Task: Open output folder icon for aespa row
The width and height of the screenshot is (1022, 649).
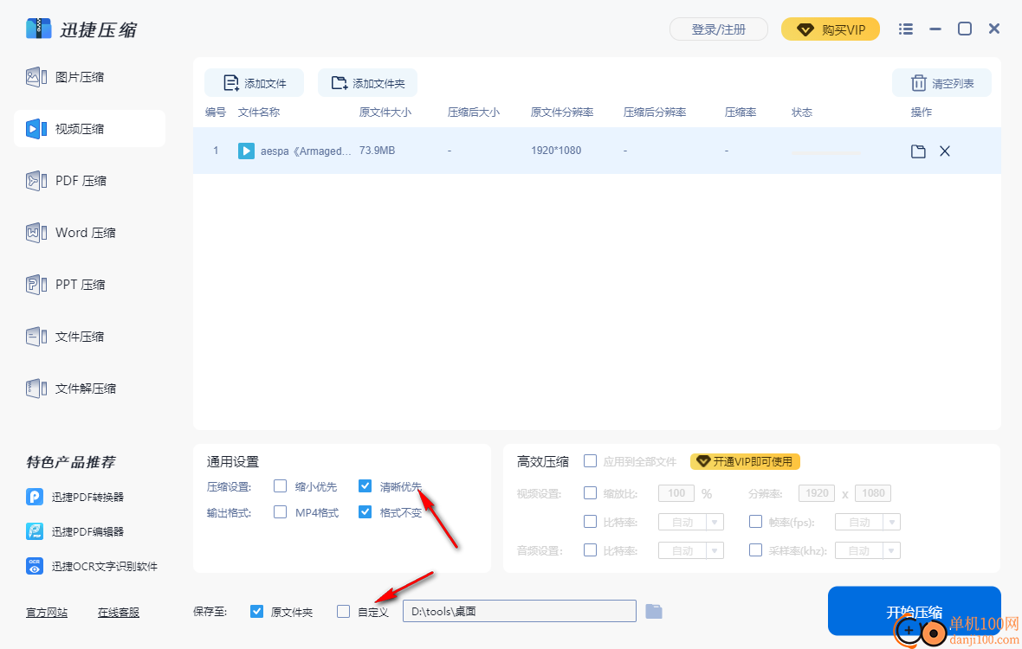Action: coord(918,151)
